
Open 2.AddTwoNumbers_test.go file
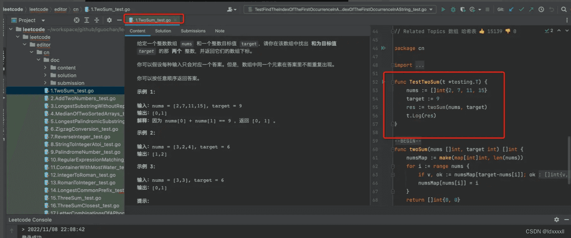tap(83, 98)
